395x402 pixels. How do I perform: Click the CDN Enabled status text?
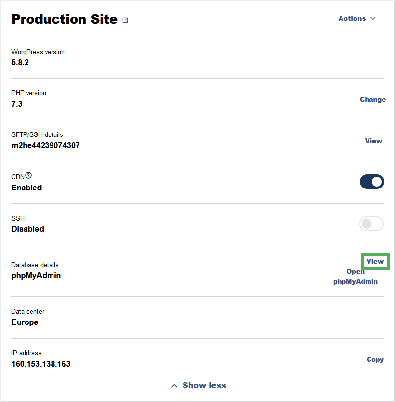pos(26,188)
